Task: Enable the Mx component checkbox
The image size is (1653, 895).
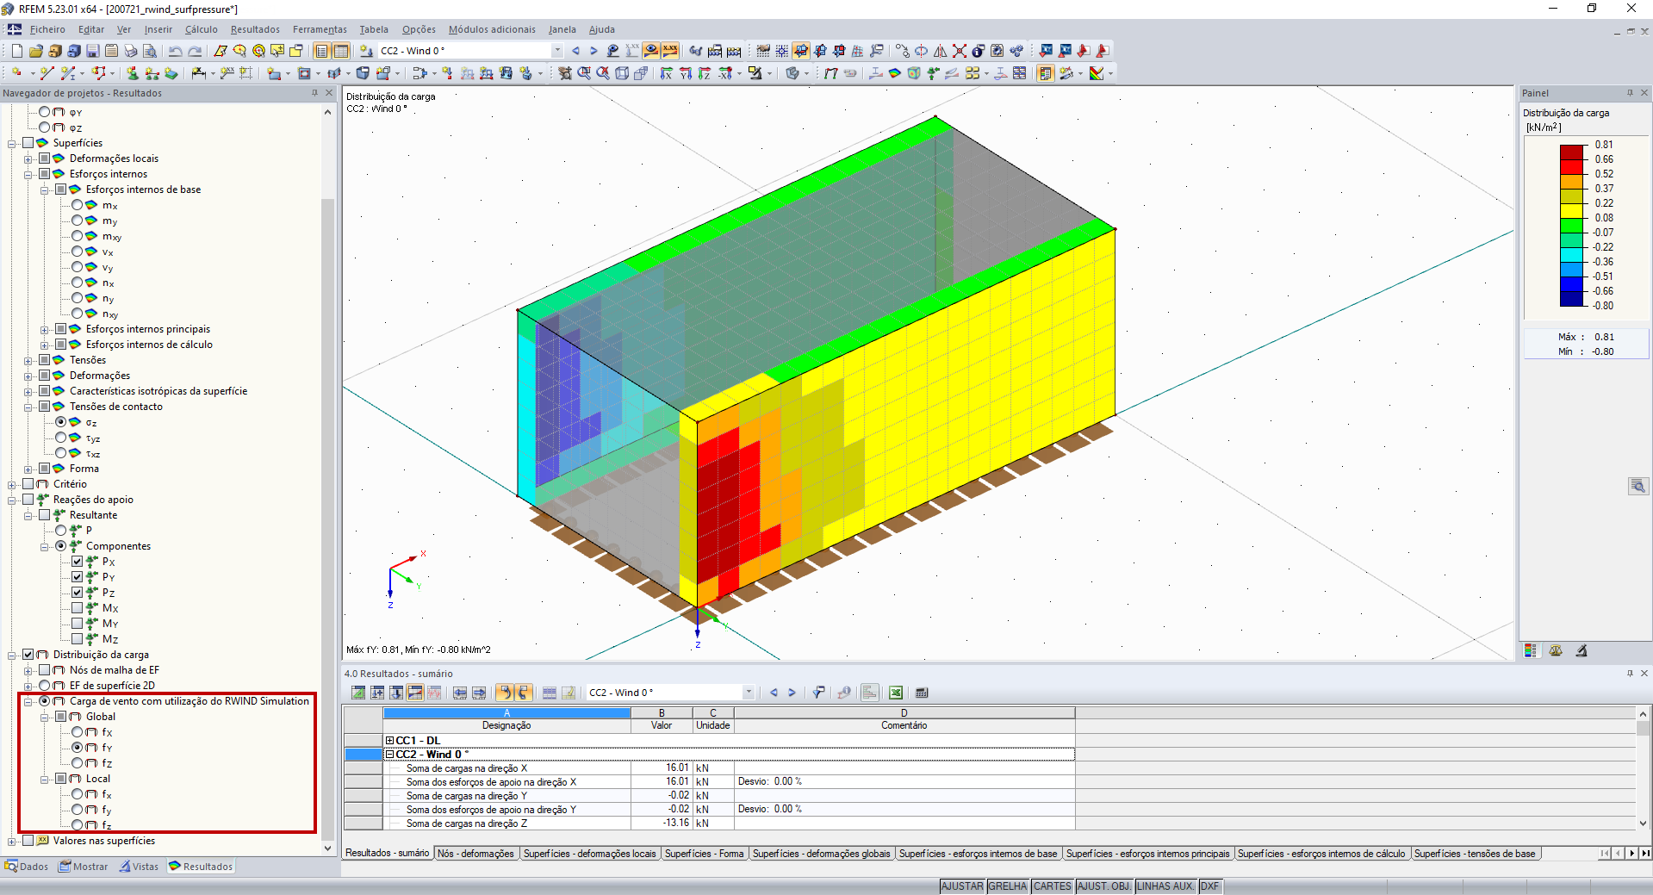Action: (78, 608)
